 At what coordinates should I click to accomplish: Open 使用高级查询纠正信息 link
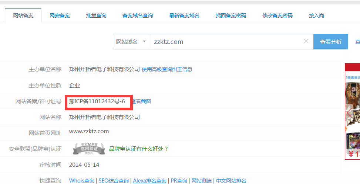pyautogui.click(x=167, y=69)
